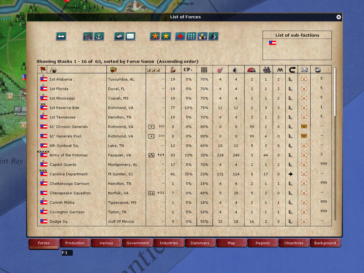
Task: Click the stacked crates supply filter icon
Action: click(202, 37)
